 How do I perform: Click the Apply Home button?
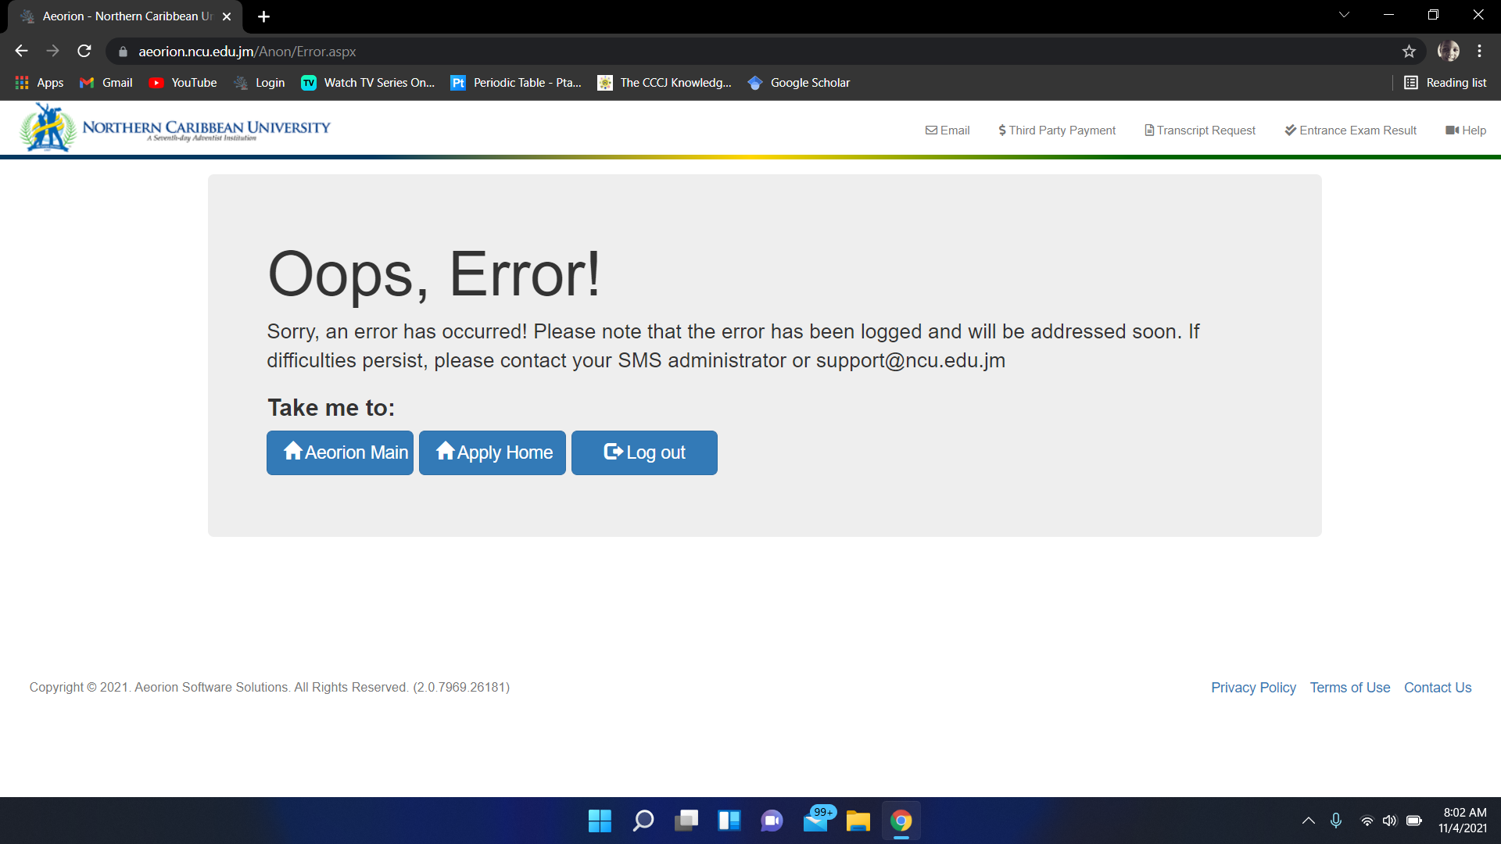click(x=493, y=452)
